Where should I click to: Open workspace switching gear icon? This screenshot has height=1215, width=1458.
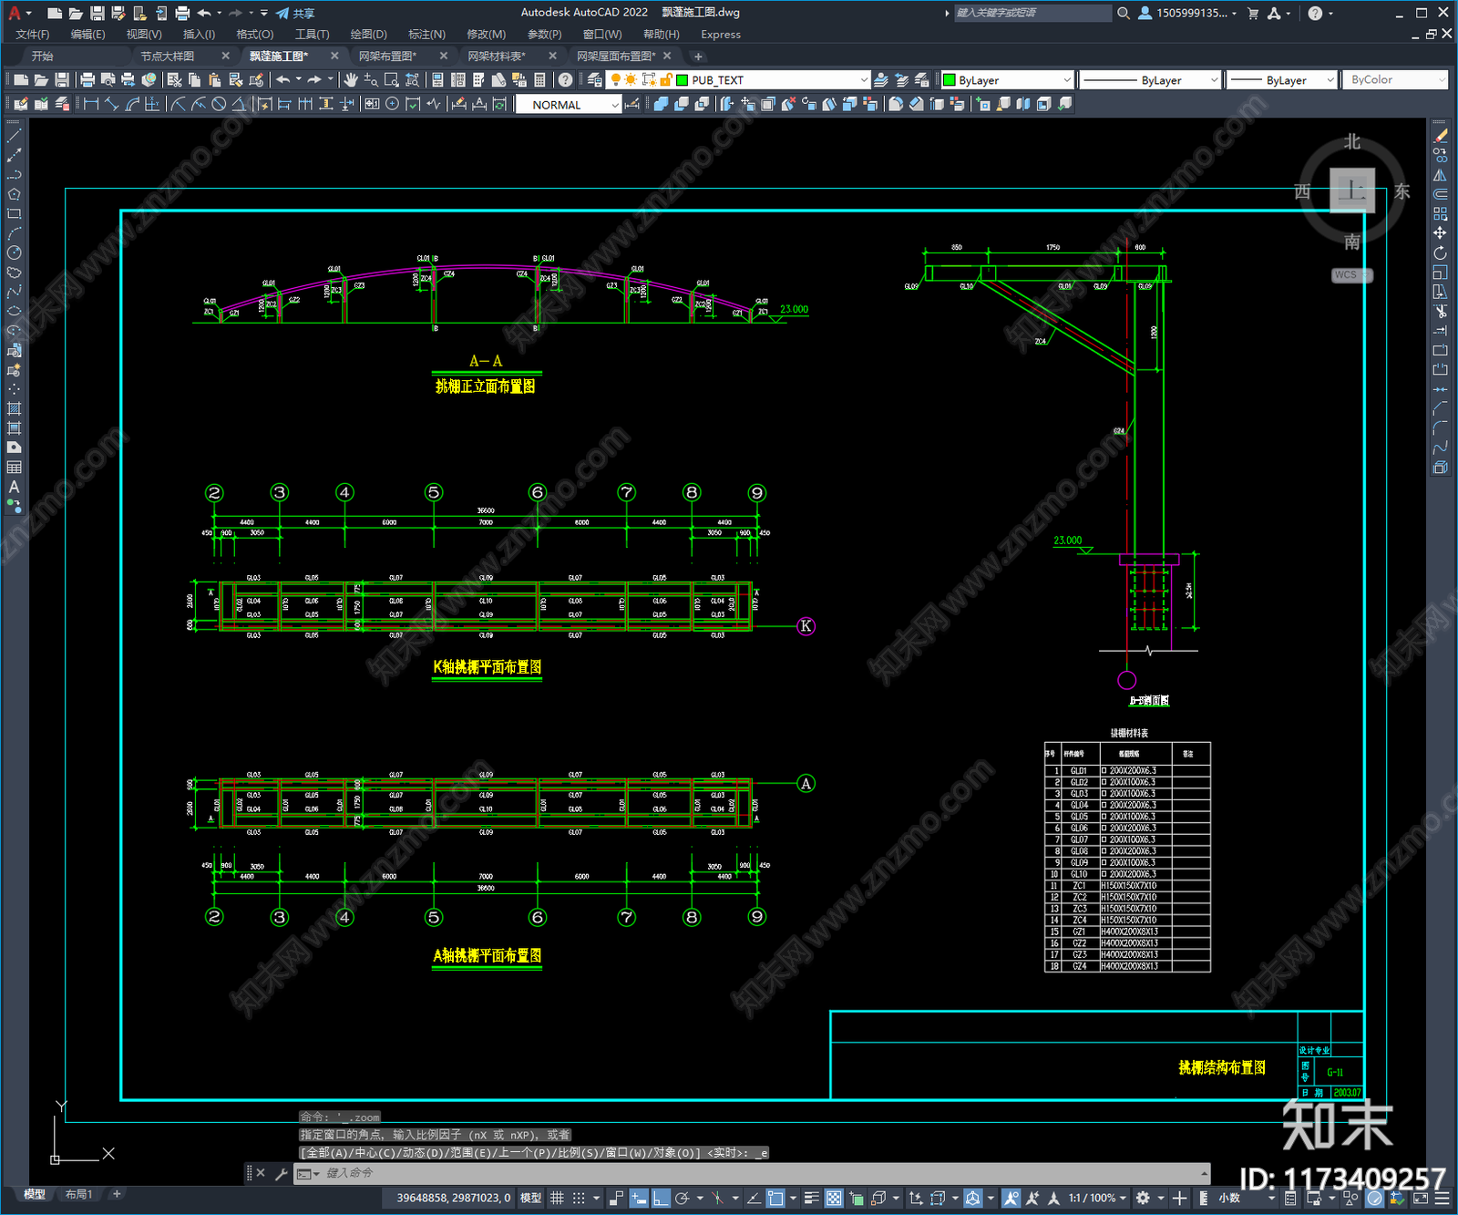click(1143, 1198)
